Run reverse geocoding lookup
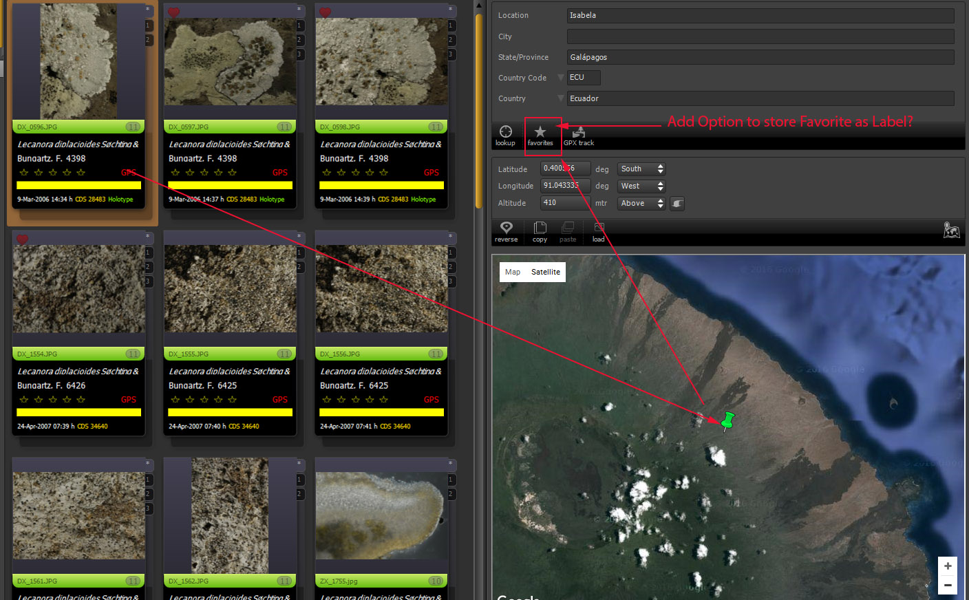Viewport: 969px width, 600px height. tap(506, 232)
